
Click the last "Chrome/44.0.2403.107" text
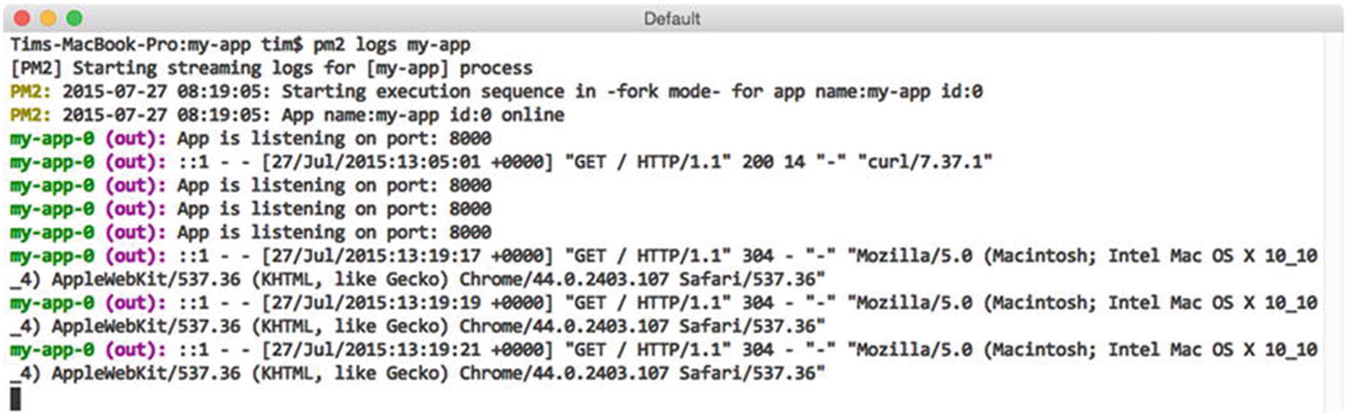click(564, 373)
